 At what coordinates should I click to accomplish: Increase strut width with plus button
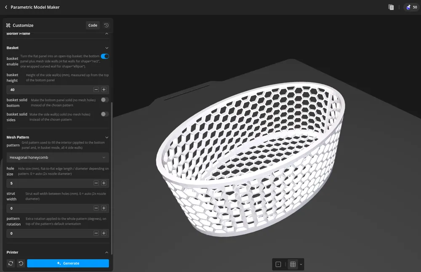pos(104,208)
